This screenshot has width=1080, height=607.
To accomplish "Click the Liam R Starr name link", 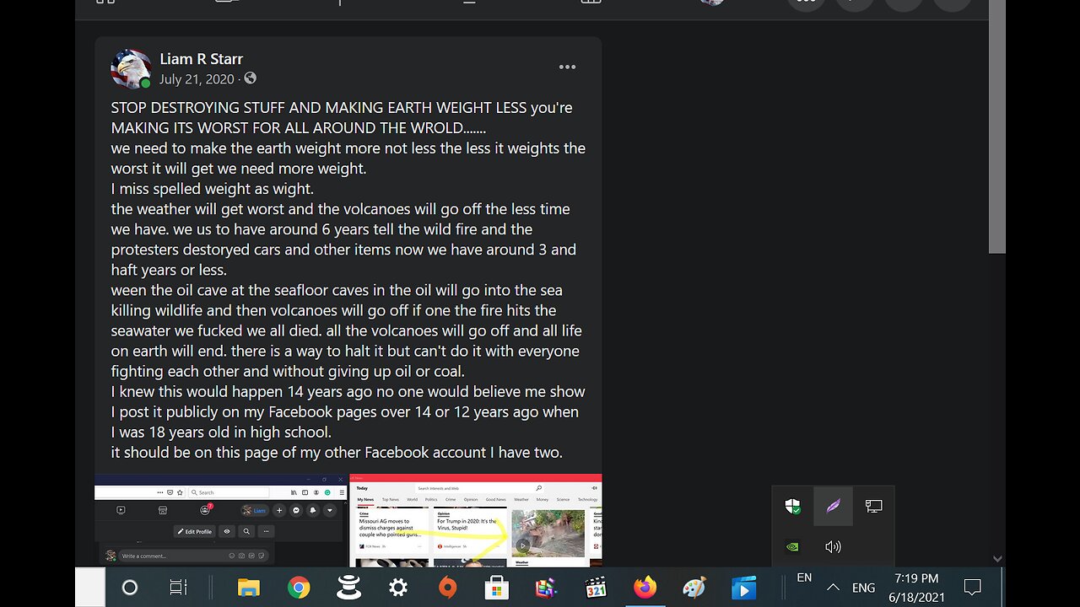I will (x=201, y=59).
